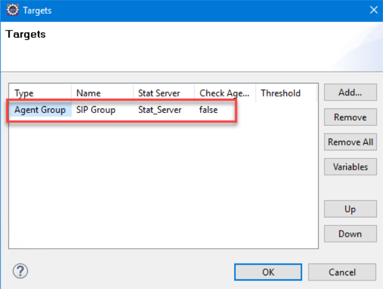Click the Check Age... column header

225,93
